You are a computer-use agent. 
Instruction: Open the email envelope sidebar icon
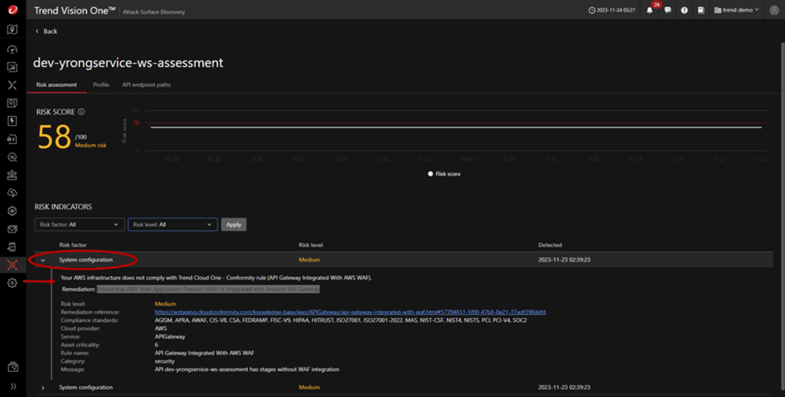13,230
